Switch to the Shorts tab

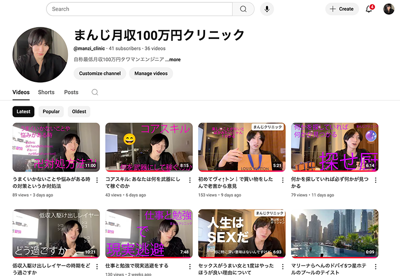coord(46,92)
